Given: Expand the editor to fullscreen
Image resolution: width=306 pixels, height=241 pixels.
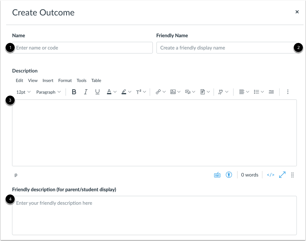Looking at the screenshot, I should (x=282, y=175).
